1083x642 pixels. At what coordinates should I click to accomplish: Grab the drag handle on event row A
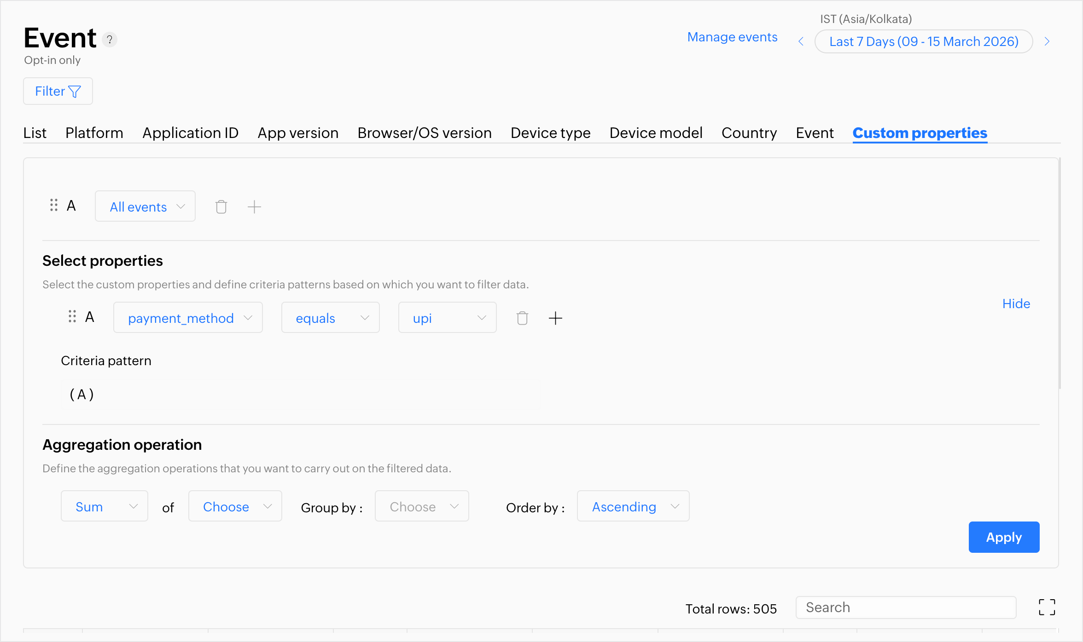[x=54, y=205]
